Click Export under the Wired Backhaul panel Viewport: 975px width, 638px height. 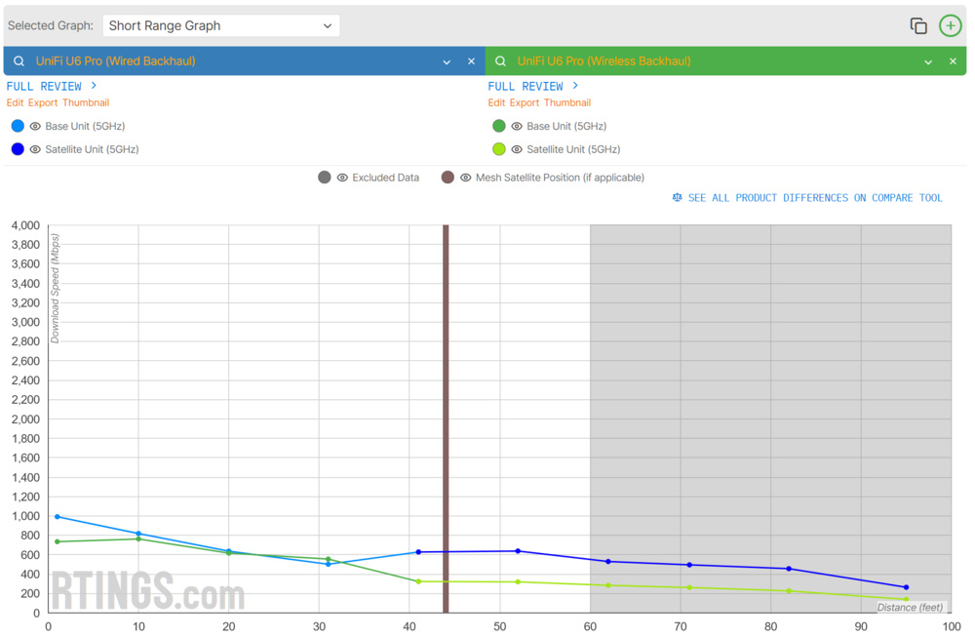(x=41, y=102)
